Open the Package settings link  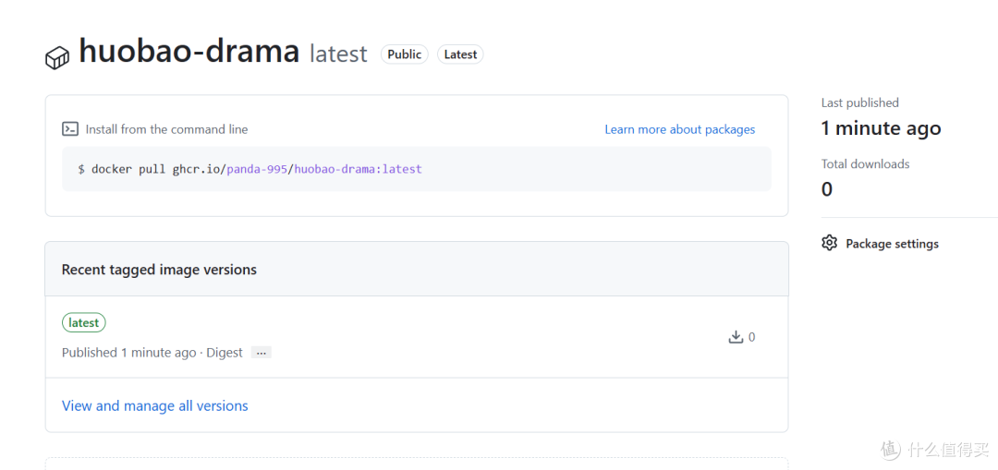[x=892, y=244]
